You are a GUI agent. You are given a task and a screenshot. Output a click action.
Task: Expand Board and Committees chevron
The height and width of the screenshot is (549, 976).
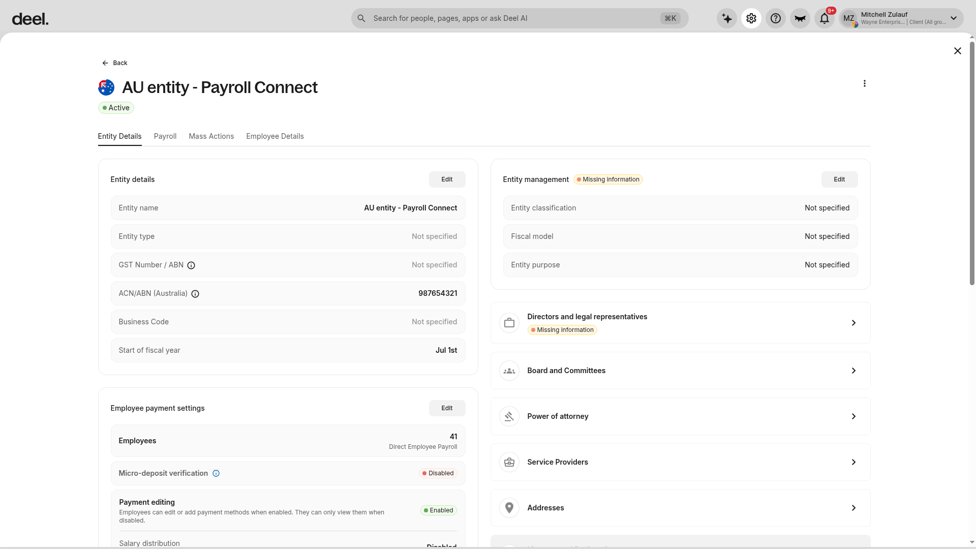tap(854, 371)
